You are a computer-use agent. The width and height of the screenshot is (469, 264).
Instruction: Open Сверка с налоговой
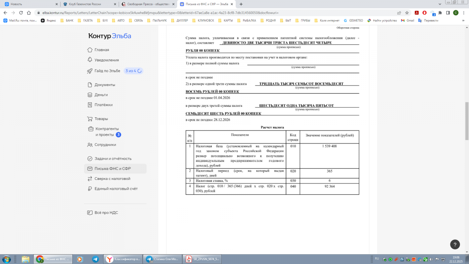point(112,178)
